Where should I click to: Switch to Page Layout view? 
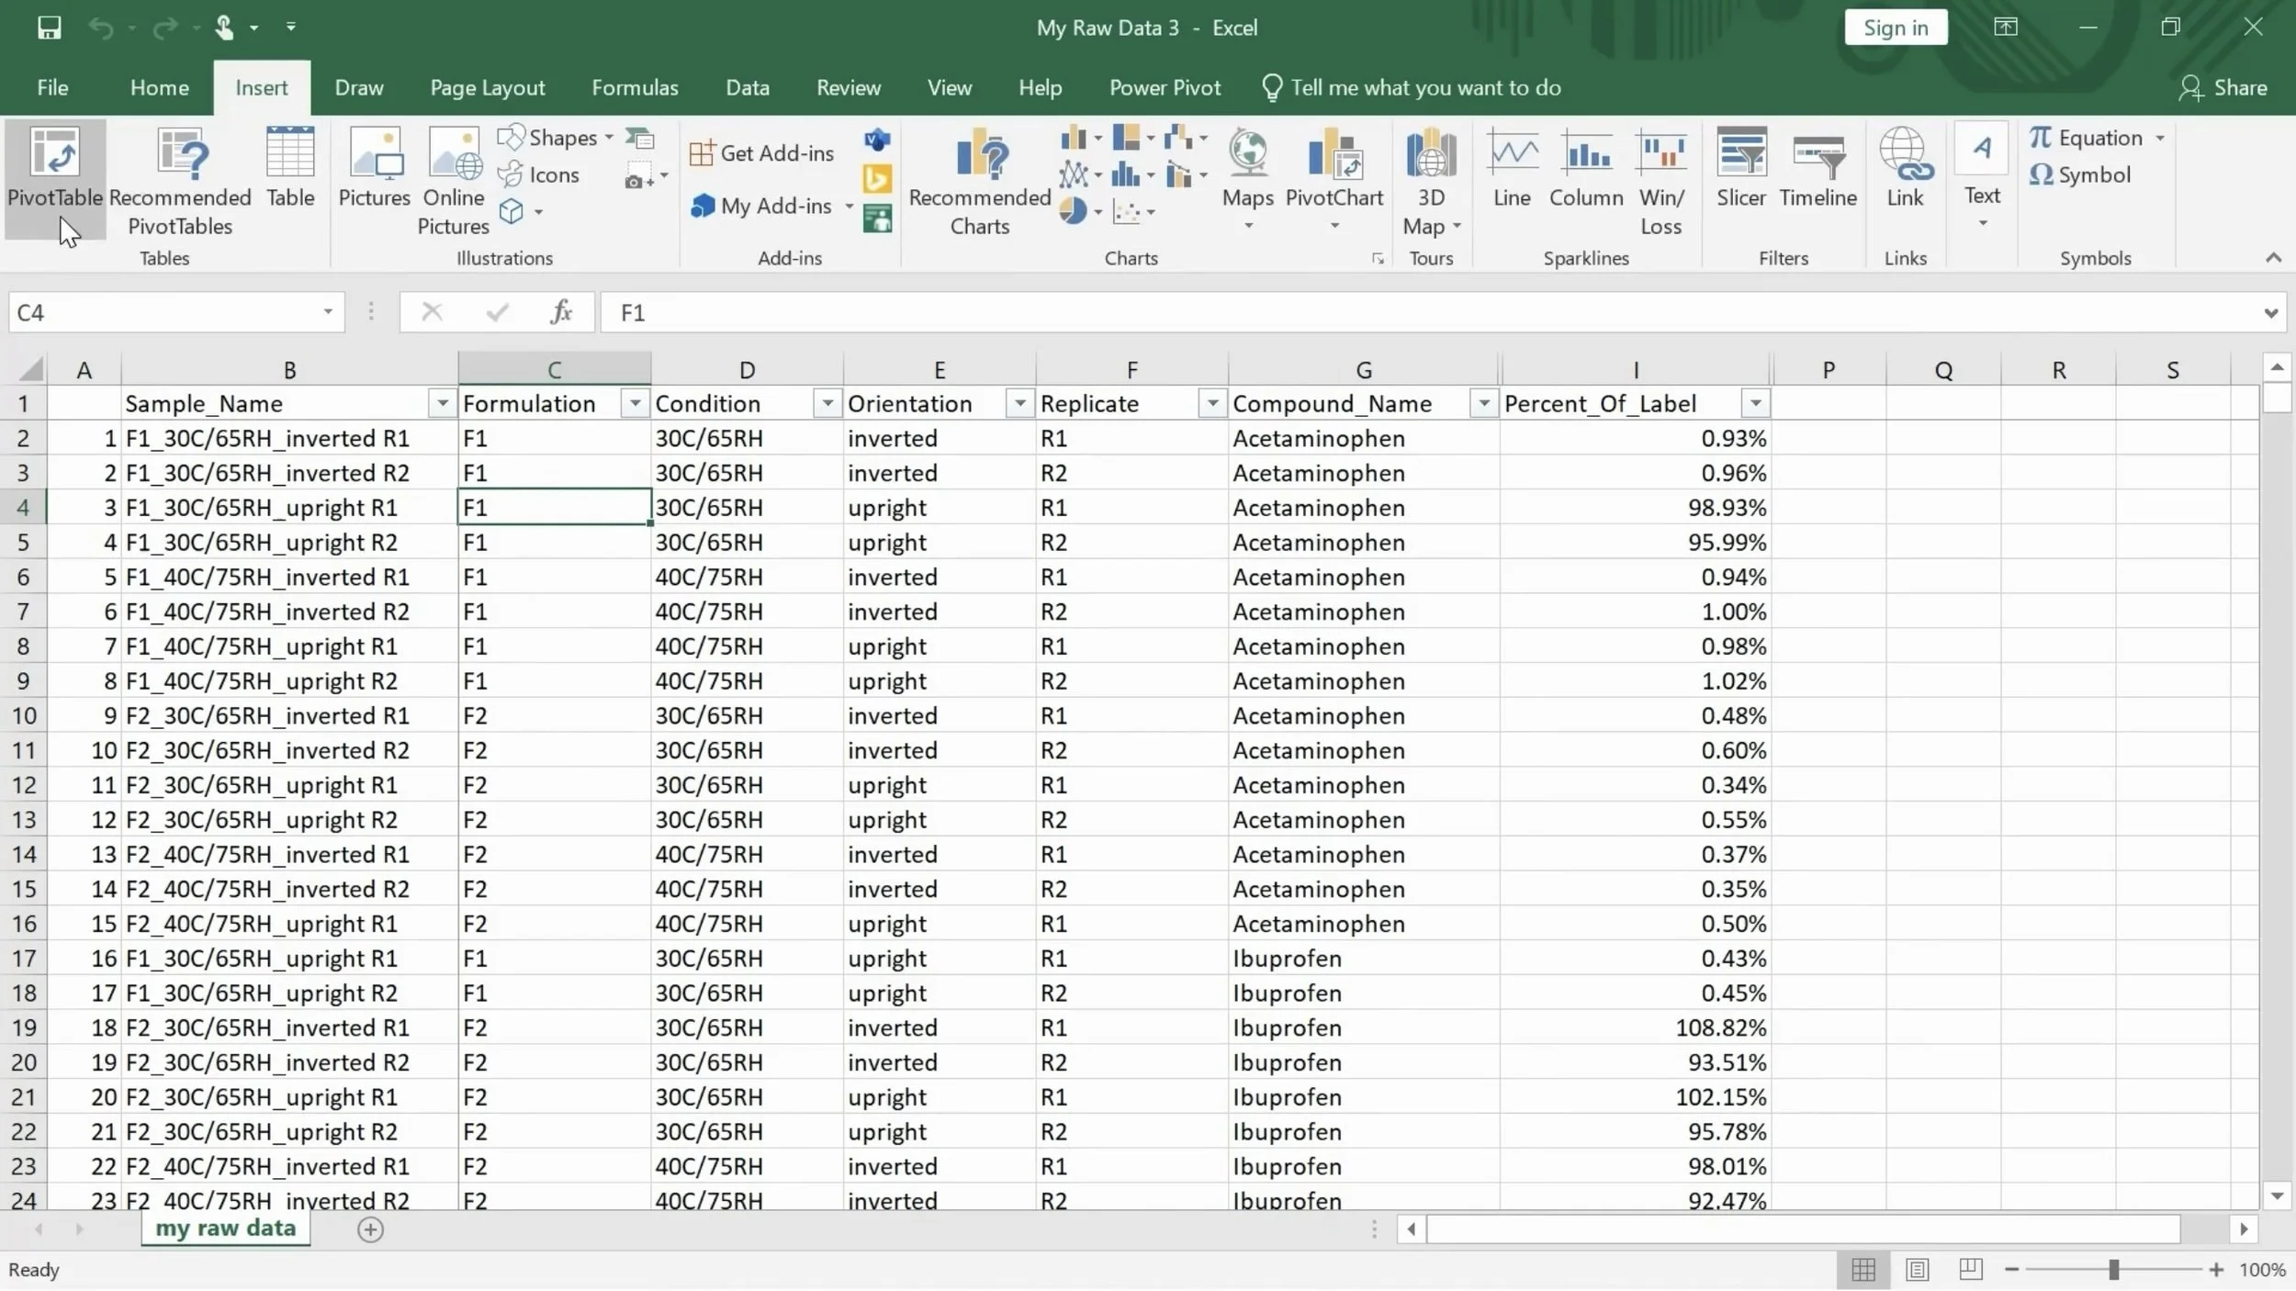1917,1269
